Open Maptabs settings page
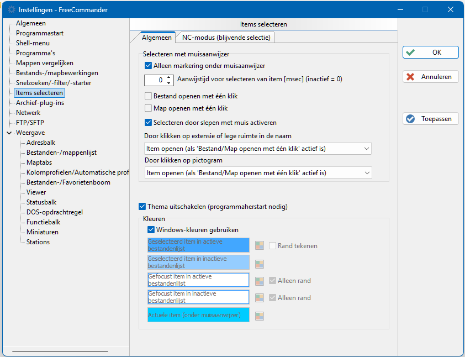This screenshot has width=465, height=357. (x=39, y=162)
